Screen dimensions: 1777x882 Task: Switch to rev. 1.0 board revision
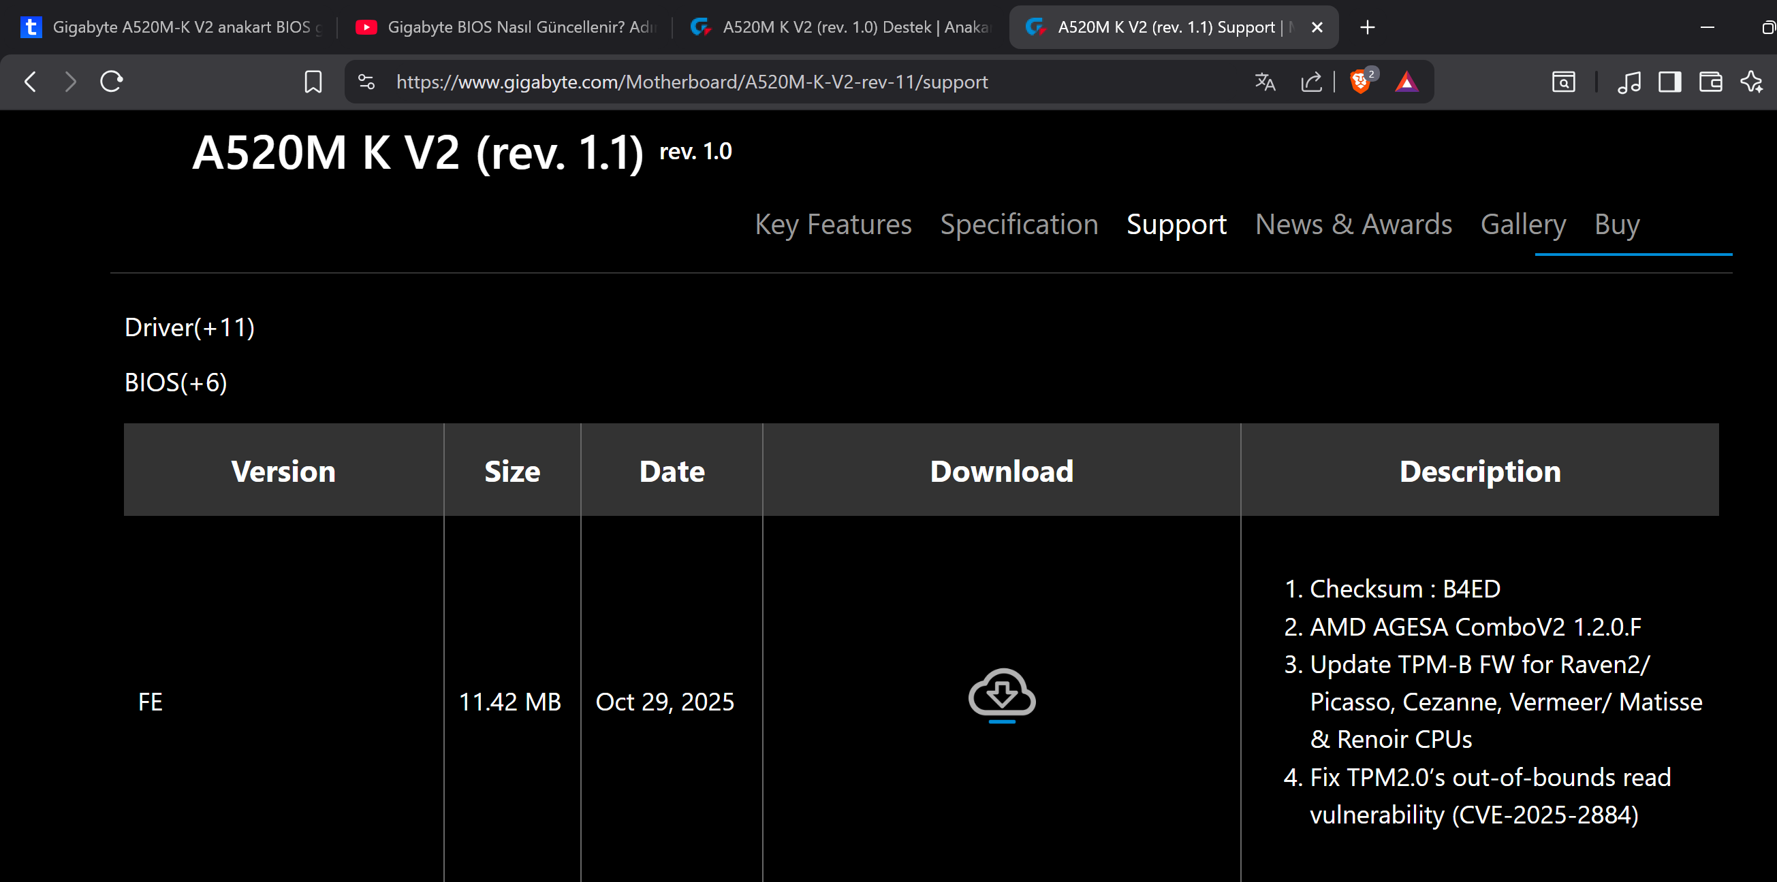(x=695, y=151)
